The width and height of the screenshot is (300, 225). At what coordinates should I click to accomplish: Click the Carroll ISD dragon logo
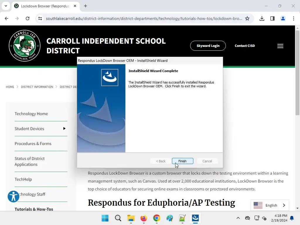pos(25,45)
